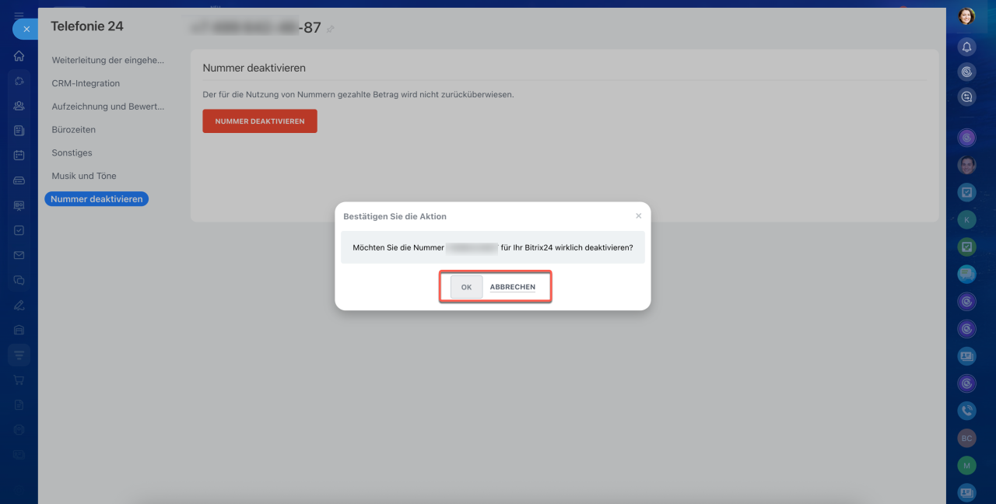This screenshot has height=504, width=996.
Task: Open the mail envelope icon in left sidebar
Action: (x=19, y=255)
